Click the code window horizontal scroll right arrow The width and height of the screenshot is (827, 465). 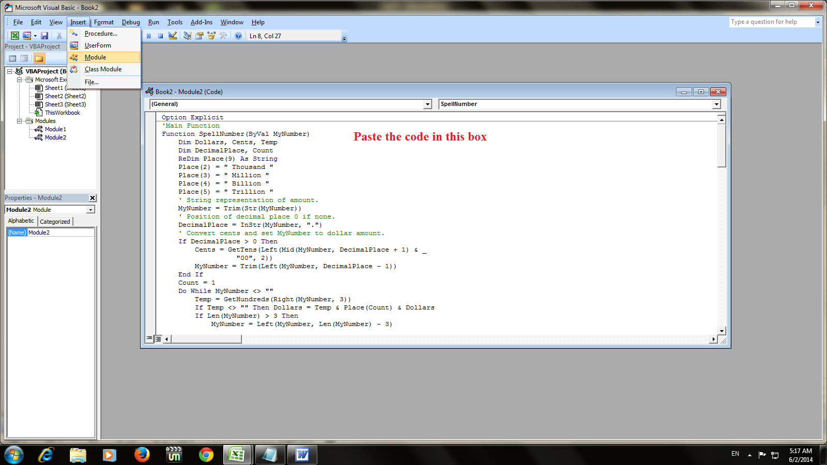tap(713, 339)
